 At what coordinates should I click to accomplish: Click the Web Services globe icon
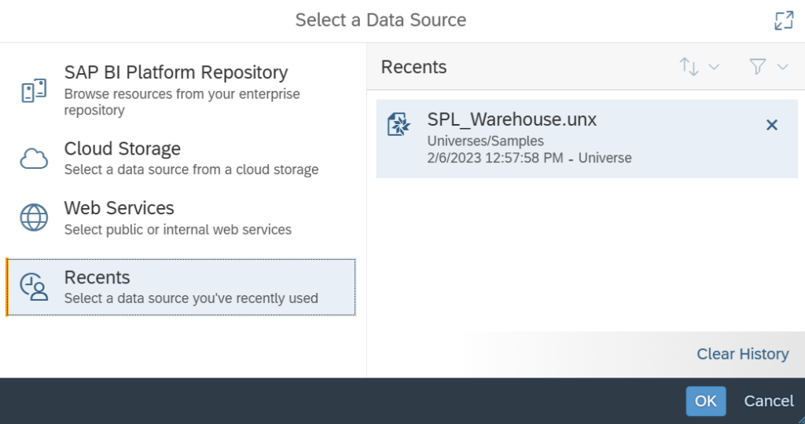34,217
